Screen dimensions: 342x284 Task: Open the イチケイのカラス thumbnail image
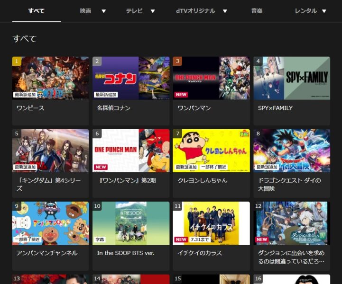pos(212,223)
